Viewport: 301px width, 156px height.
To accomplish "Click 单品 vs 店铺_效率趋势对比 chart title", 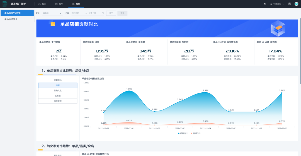I will 95,154.
